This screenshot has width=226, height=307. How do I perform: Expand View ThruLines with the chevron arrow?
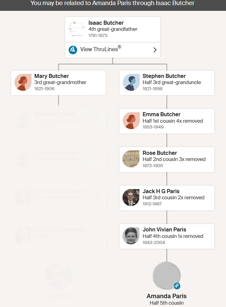tap(155, 50)
